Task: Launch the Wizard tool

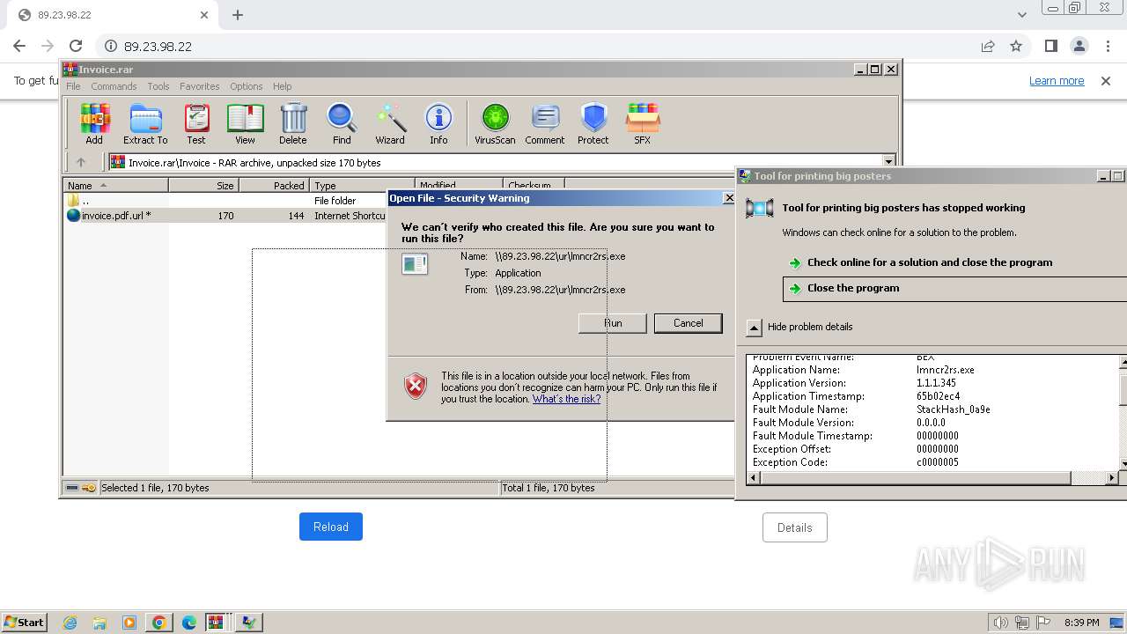Action: click(x=390, y=123)
